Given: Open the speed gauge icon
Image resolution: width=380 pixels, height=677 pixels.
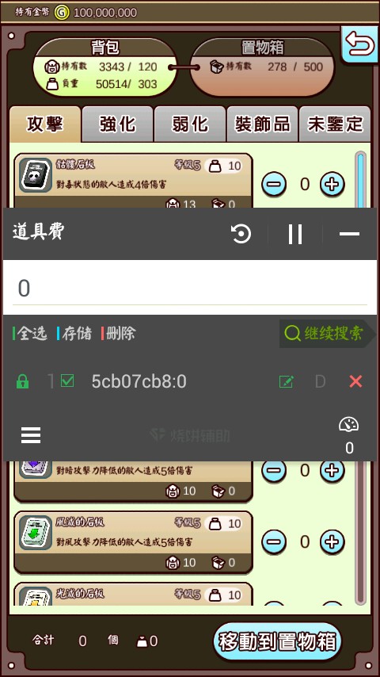Looking at the screenshot, I should click(349, 425).
